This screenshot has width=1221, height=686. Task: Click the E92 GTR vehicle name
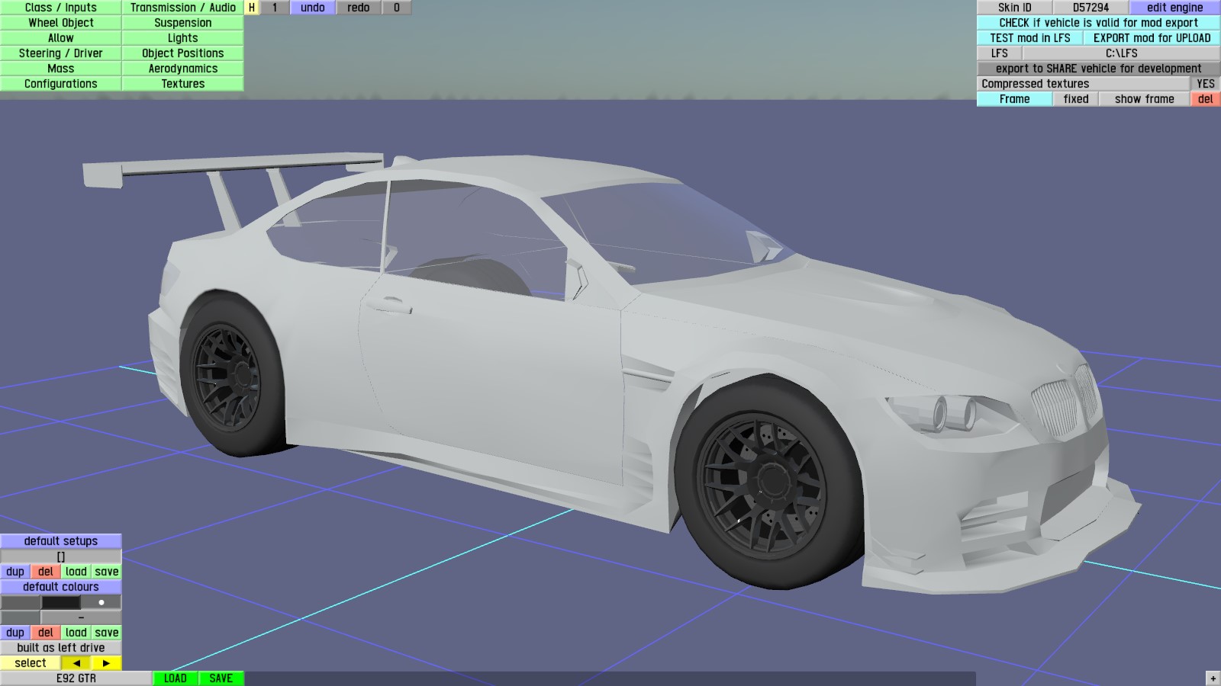tap(76, 678)
